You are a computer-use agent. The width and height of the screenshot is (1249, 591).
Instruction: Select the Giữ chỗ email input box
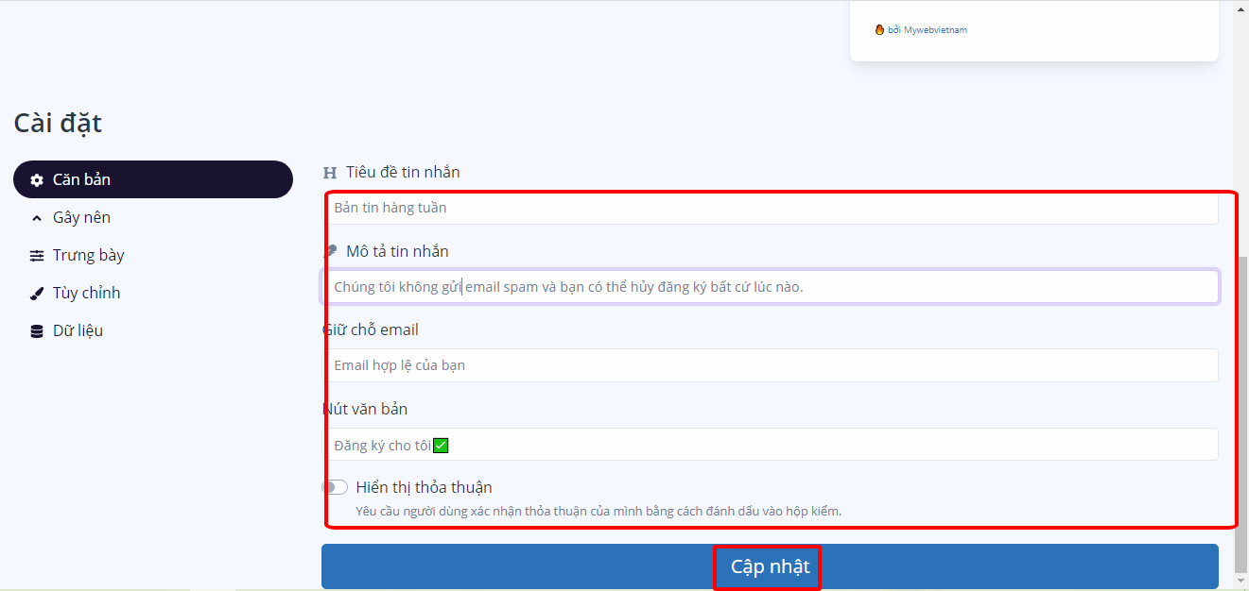770,365
